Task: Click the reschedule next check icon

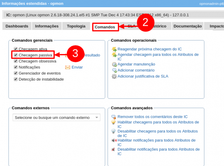Action: coord(114,49)
